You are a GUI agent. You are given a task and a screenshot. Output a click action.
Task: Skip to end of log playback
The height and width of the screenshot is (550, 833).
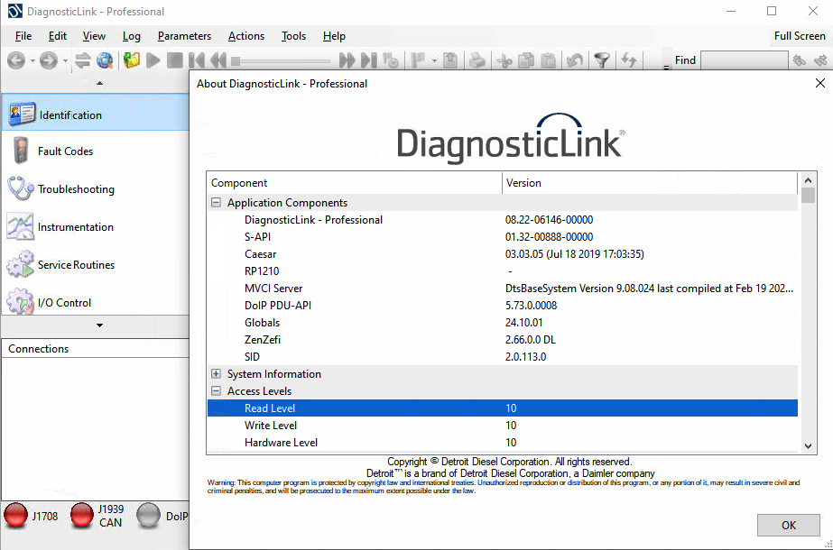pyautogui.click(x=369, y=60)
